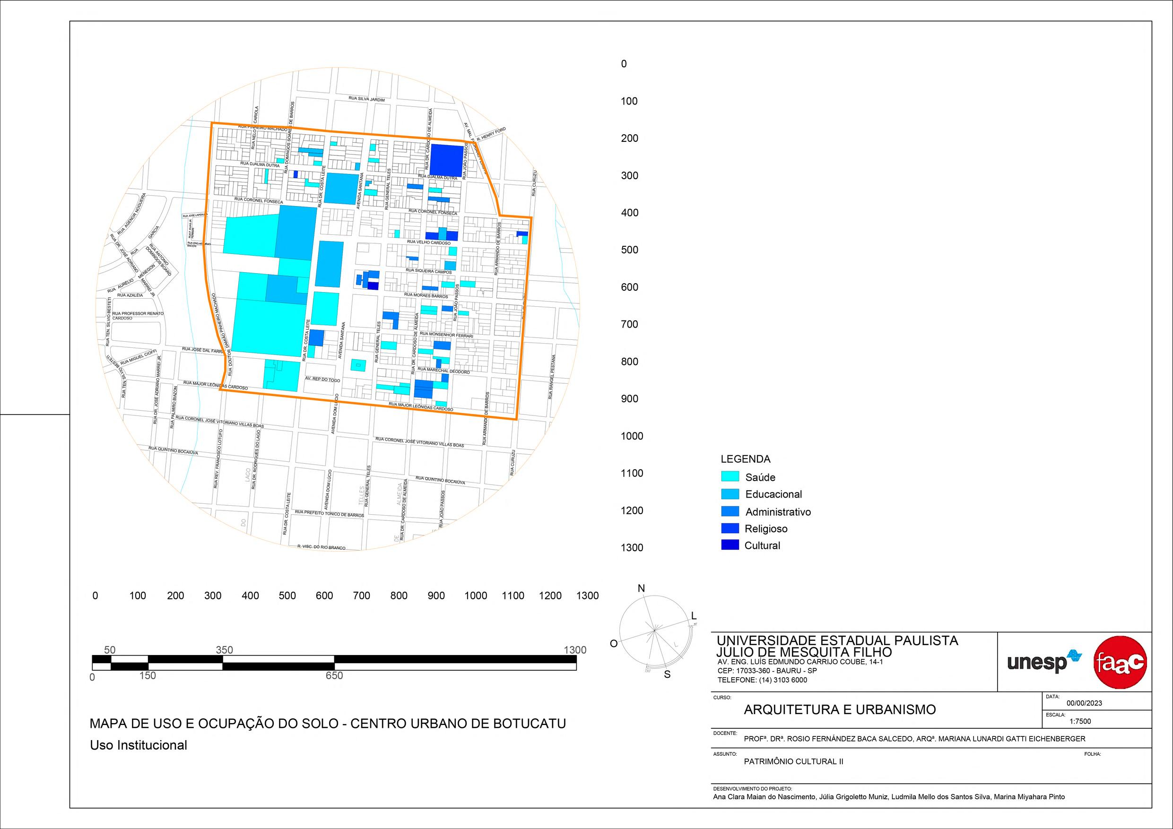This screenshot has height=829, width=1173.
Task: Click the date field 00/00/2023
Action: [x=1084, y=703]
